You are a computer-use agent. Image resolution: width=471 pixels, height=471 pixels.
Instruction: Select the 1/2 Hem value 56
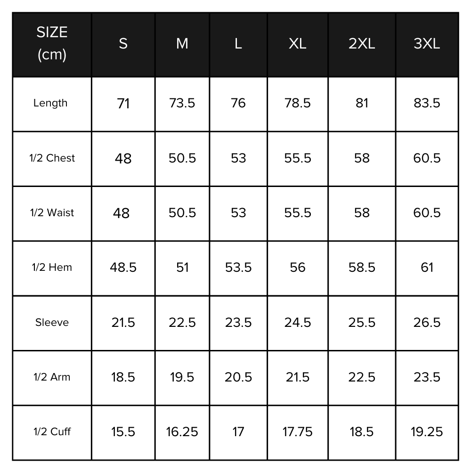pyautogui.click(x=298, y=268)
